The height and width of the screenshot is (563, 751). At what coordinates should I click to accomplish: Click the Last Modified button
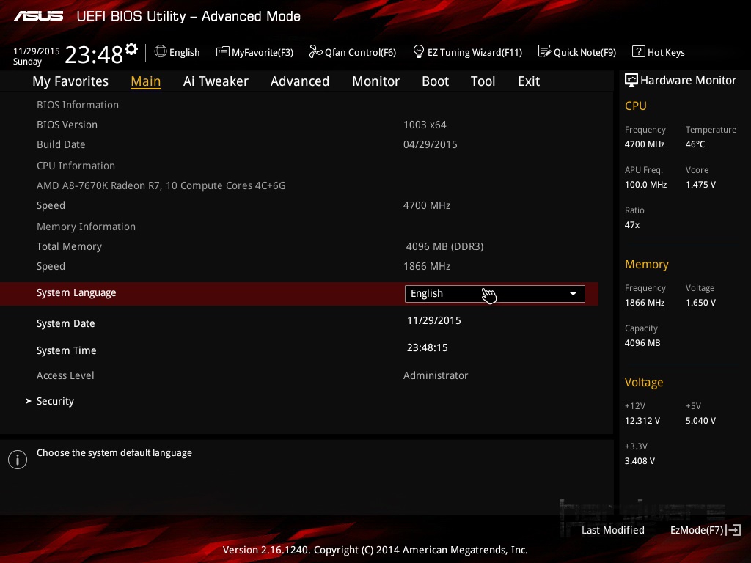(x=612, y=530)
